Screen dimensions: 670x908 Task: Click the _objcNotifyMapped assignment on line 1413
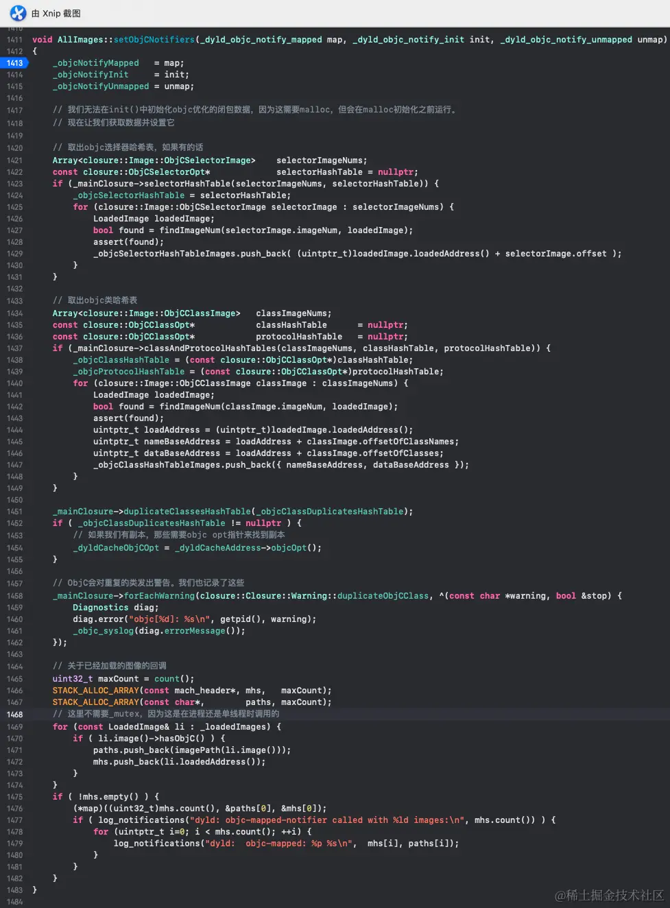coord(118,63)
